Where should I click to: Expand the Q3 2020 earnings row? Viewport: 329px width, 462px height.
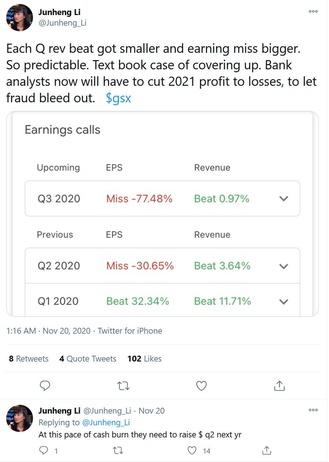[284, 199]
